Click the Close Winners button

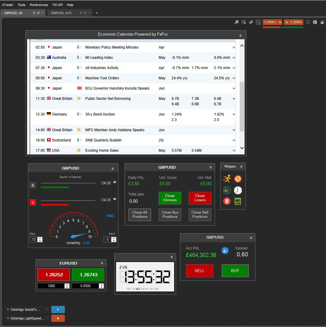tap(170, 198)
